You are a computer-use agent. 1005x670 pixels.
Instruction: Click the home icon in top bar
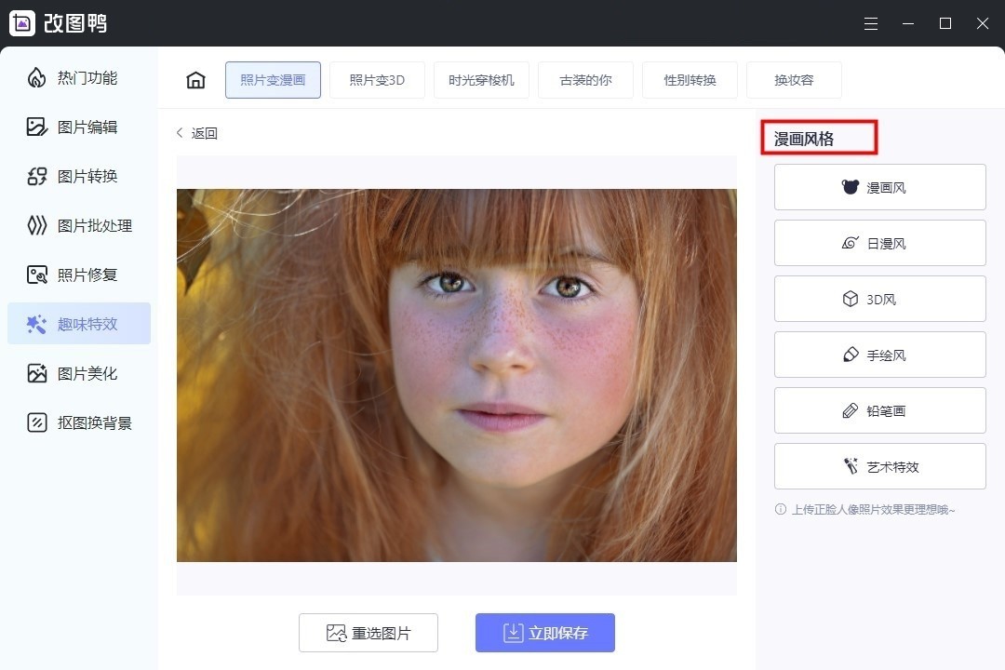(195, 80)
